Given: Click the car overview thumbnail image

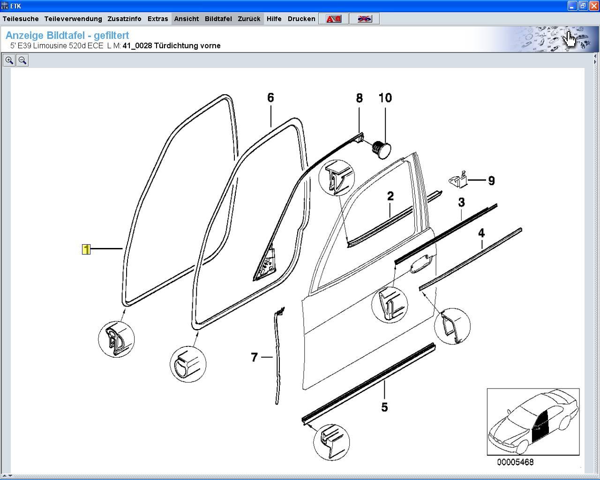Looking at the screenshot, I should coord(533,421).
